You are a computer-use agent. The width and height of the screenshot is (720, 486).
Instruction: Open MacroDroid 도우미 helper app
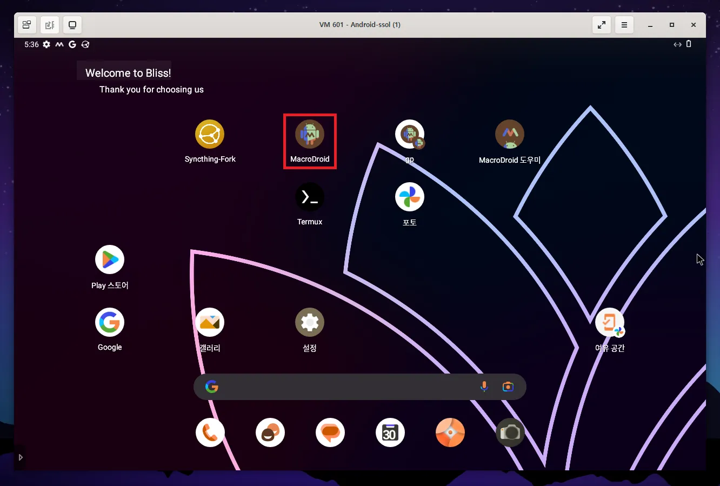coord(510,134)
